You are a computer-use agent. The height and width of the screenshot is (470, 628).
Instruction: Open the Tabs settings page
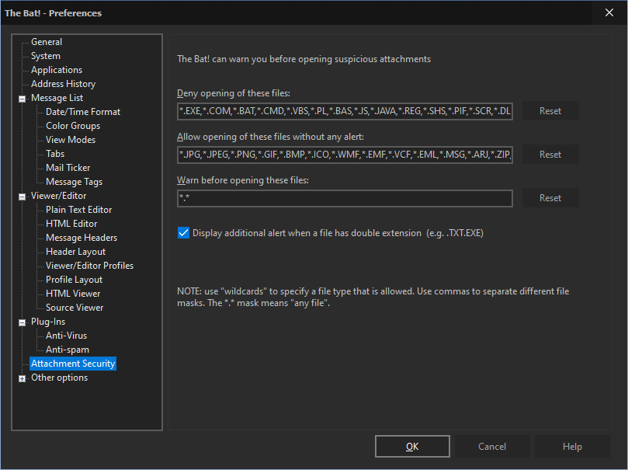pos(55,154)
